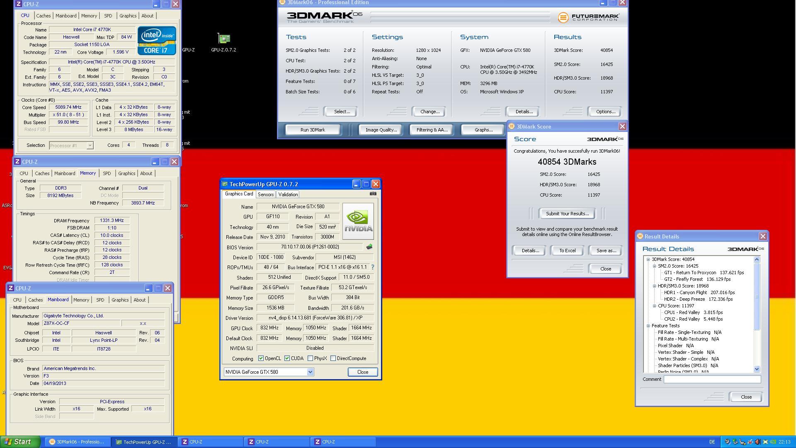Click the safely remove hardware tray icon

click(735, 442)
